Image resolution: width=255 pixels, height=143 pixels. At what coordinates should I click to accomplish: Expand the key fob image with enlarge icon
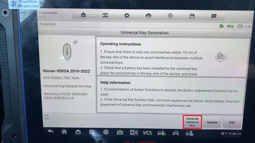[75, 42]
